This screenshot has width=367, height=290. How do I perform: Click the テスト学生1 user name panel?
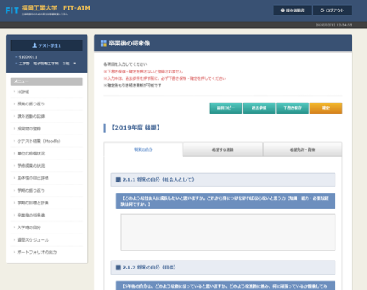(x=47, y=45)
